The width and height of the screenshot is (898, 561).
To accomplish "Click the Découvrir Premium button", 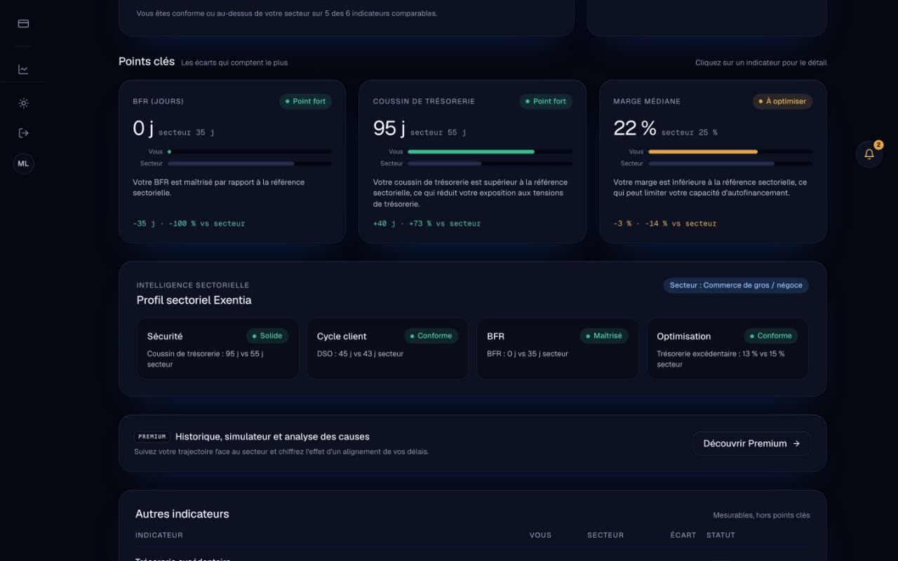I will pyautogui.click(x=751, y=443).
